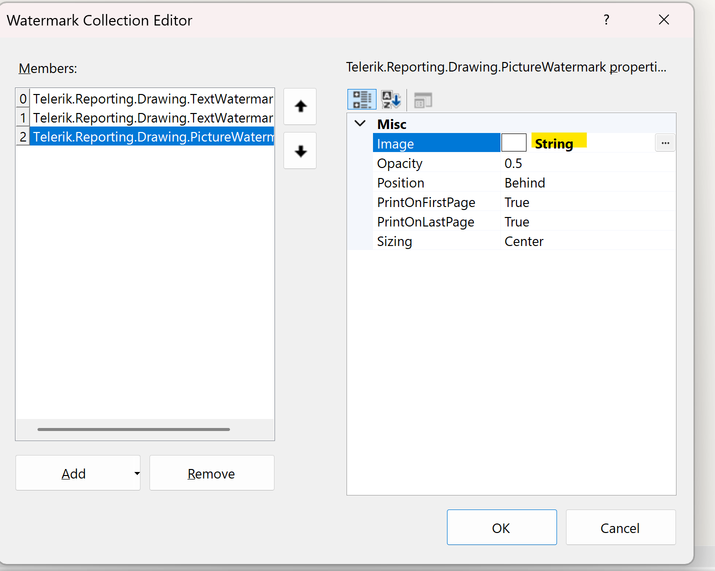Open the Property Pages icon
Screen dimensions: 715x571
(x=423, y=100)
